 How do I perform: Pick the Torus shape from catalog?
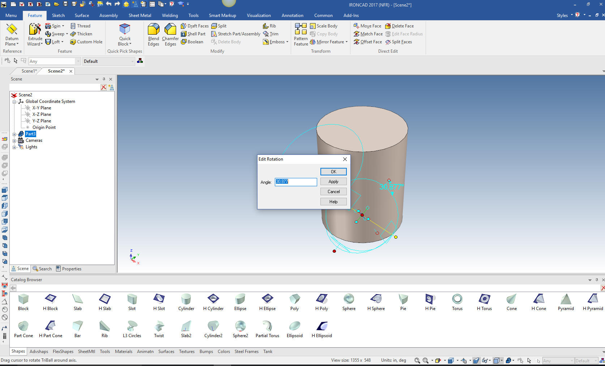point(457,299)
